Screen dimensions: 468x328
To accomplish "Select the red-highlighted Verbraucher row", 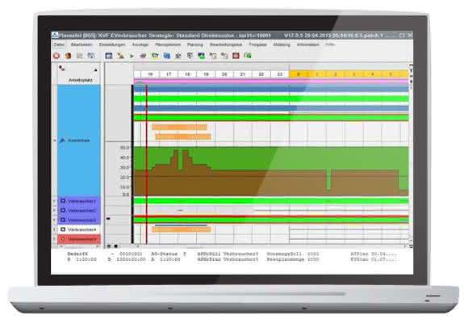I will point(79,239).
